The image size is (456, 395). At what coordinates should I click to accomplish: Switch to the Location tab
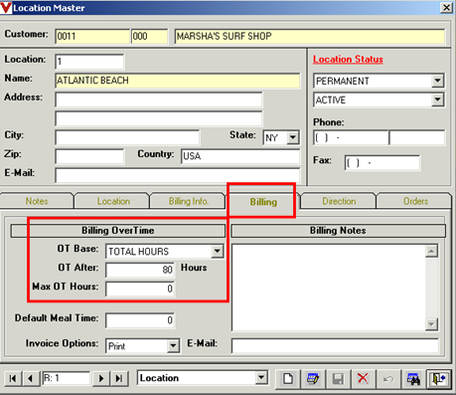(x=113, y=201)
